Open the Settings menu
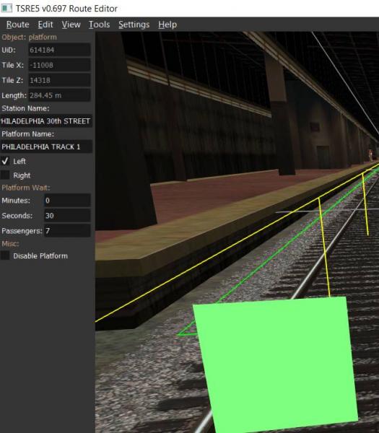Viewport: 379px width, 433px height. (134, 25)
